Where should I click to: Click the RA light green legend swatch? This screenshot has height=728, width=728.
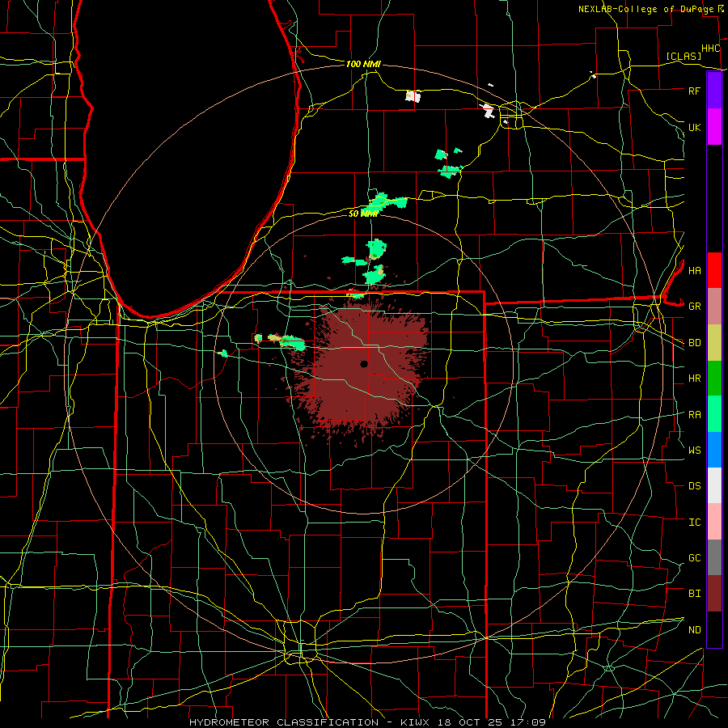click(714, 414)
